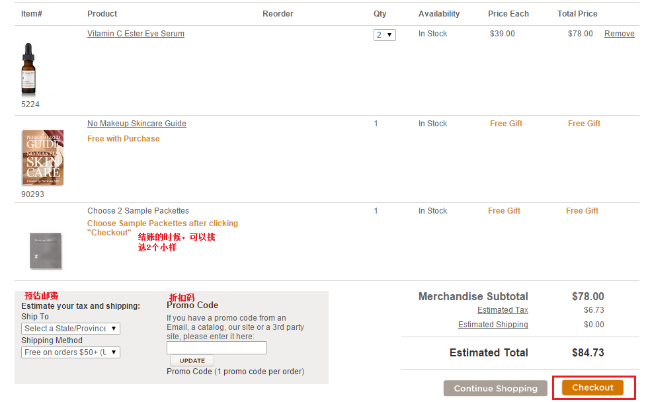Remove the Vitamin C serum from cart
The height and width of the screenshot is (402, 648).
point(619,34)
